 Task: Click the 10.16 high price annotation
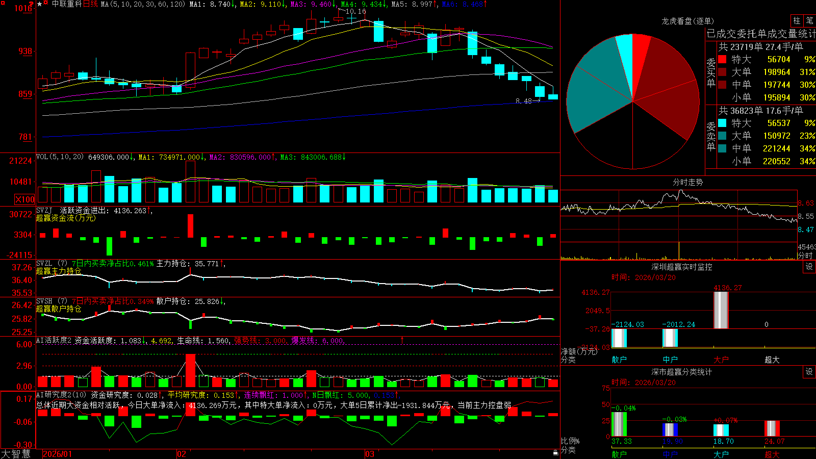click(355, 11)
